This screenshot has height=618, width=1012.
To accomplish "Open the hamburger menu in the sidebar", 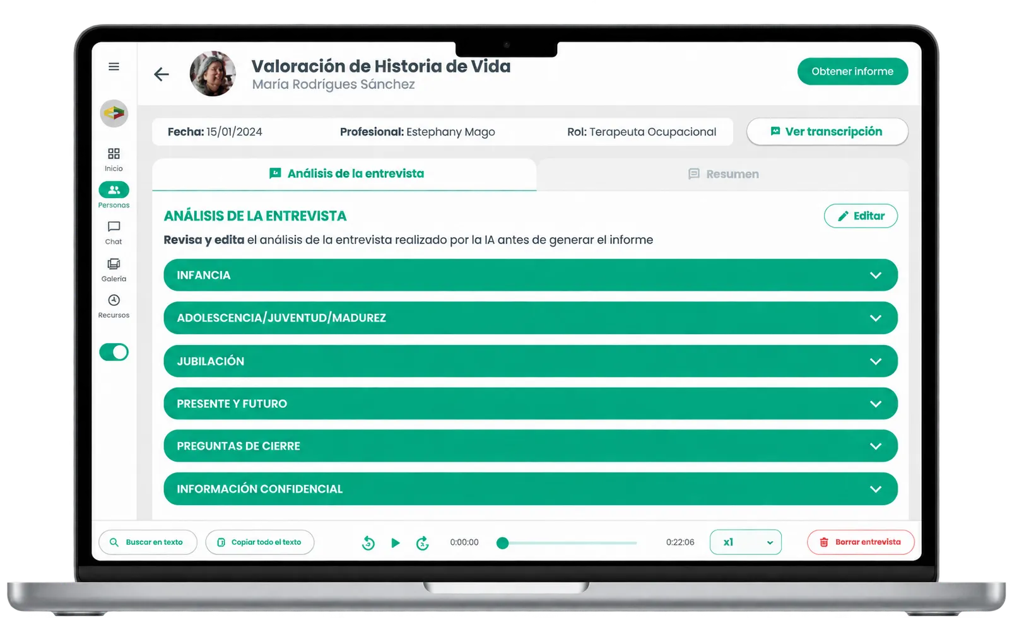I will [x=114, y=67].
